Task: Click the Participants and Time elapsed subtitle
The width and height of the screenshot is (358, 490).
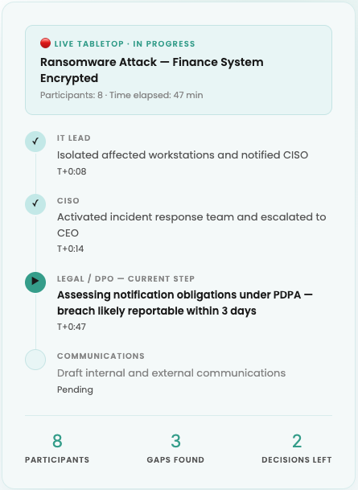Action: tap(121, 95)
